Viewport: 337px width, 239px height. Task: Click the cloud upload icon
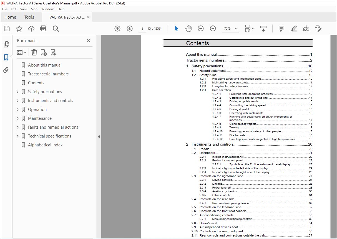click(31, 29)
